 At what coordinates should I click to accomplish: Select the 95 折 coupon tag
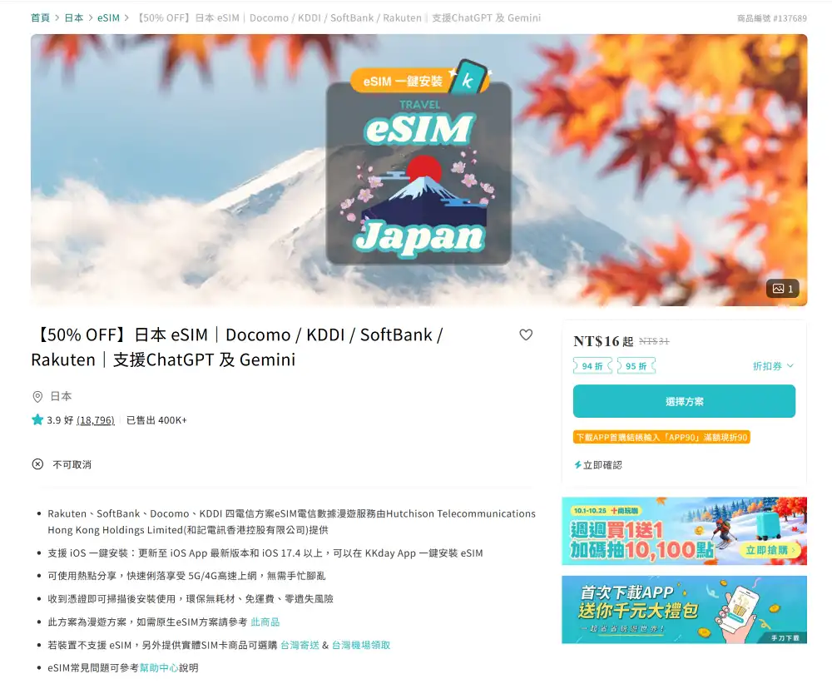tap(636, 366)
